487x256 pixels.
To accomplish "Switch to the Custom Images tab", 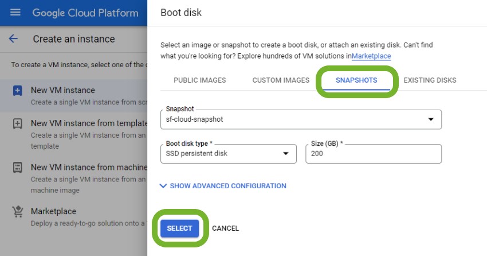I will pyautogui.click(x=281, y=80).
